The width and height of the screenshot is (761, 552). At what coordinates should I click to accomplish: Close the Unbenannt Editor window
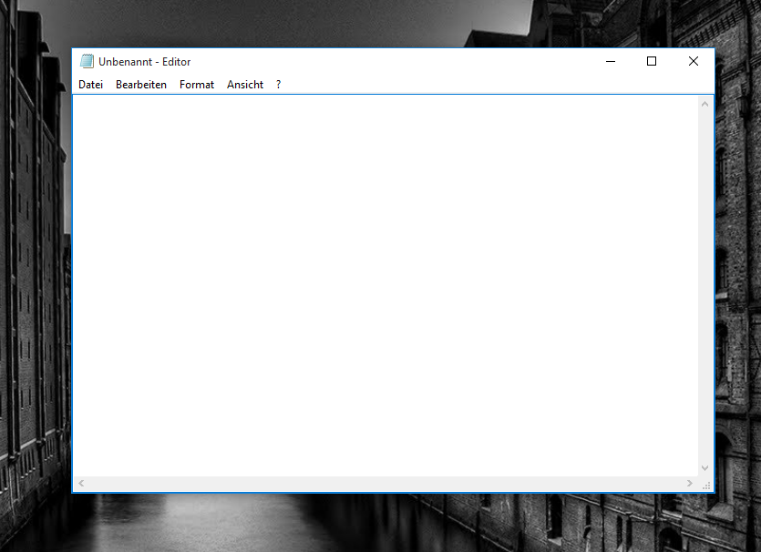coord(693,61)
